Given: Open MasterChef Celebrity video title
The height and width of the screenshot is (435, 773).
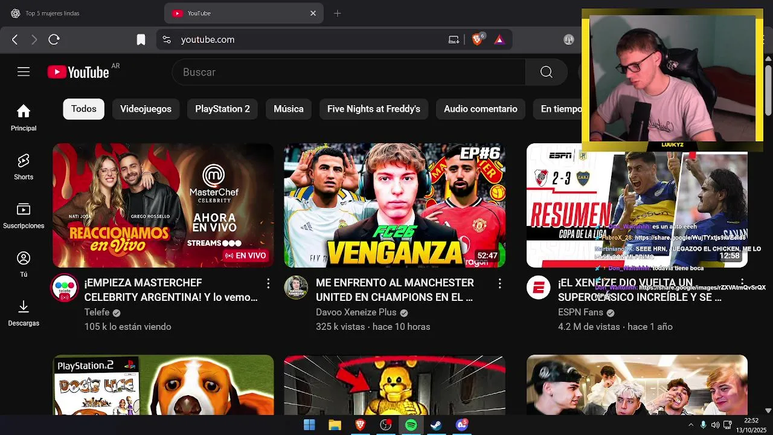Looking at the screenshot, I should coord(171,290).
